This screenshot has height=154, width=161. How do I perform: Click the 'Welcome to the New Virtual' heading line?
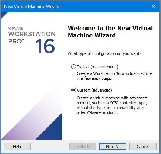tap(110, 28)
